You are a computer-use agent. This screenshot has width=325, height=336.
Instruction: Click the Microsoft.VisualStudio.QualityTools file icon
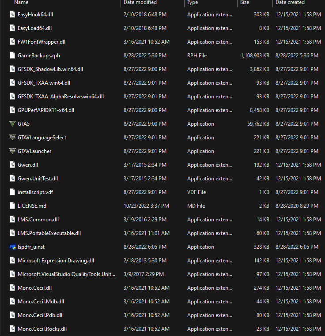tap(12, 274)
